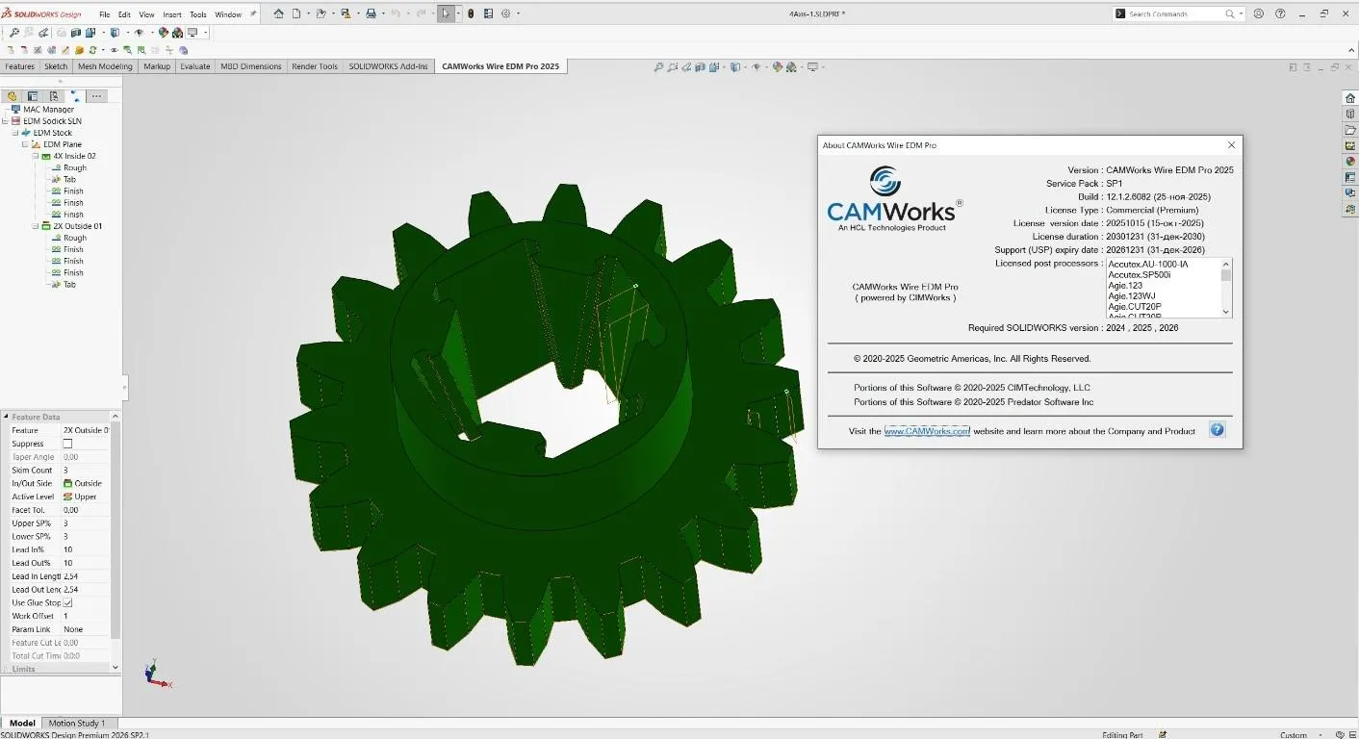Open the CAMWorks EDM operation tree tab icon
Screen dimensions: 1359x739
[x=75, y=96]
